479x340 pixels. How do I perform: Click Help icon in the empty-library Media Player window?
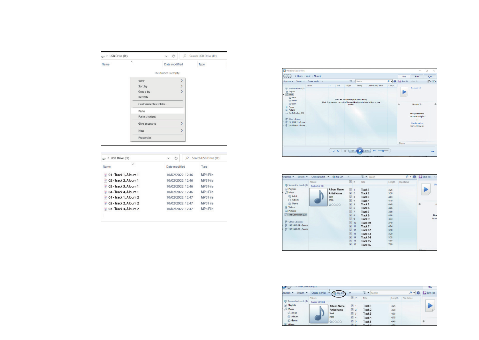pos(395,81)
